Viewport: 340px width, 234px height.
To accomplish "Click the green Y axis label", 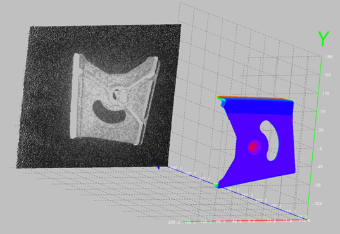I will coord(324,39).
